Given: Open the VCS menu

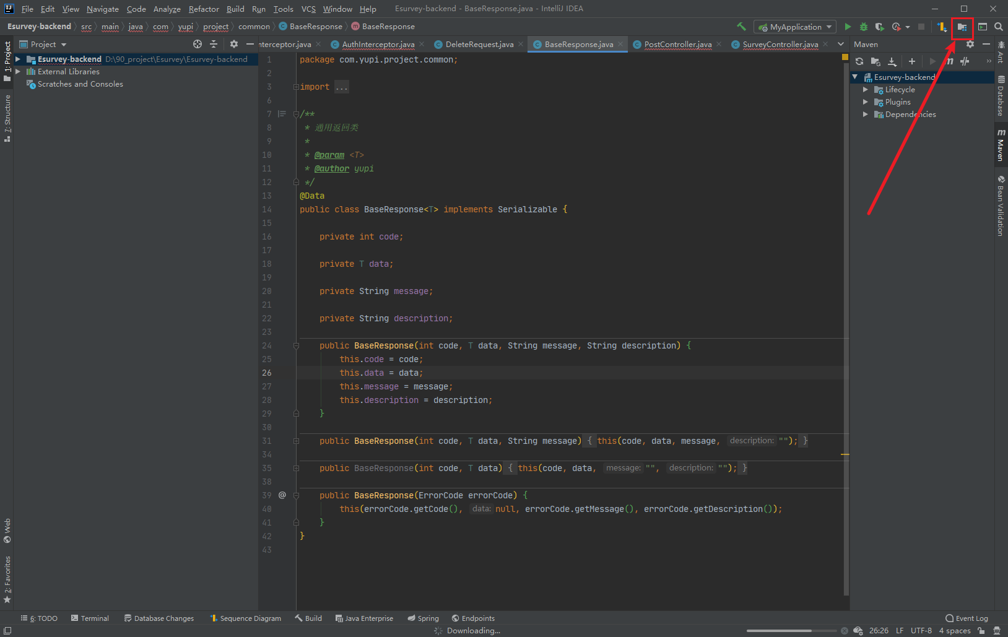Looking at the screenshot, I should coord(308,9).
